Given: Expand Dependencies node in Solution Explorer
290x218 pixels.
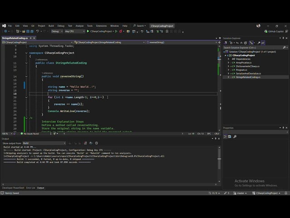Looking at the screenshot, I should (228, 59).
